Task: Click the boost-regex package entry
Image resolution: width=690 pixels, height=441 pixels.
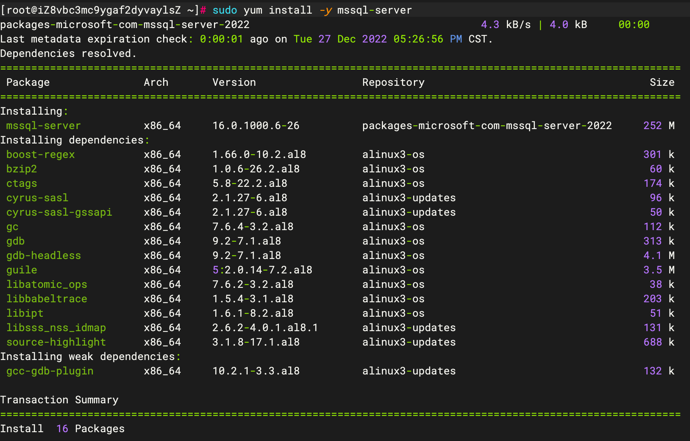Action: click(40, 155)
